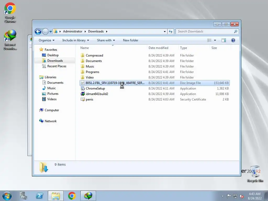Screen dimensions: 268x201
Task: Select Favorites in the navigation pane
Action: coord(51,50)
